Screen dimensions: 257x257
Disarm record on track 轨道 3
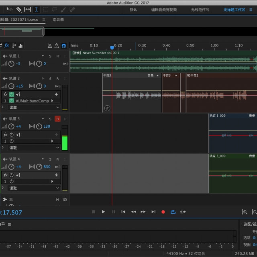(x=57, y=119)
